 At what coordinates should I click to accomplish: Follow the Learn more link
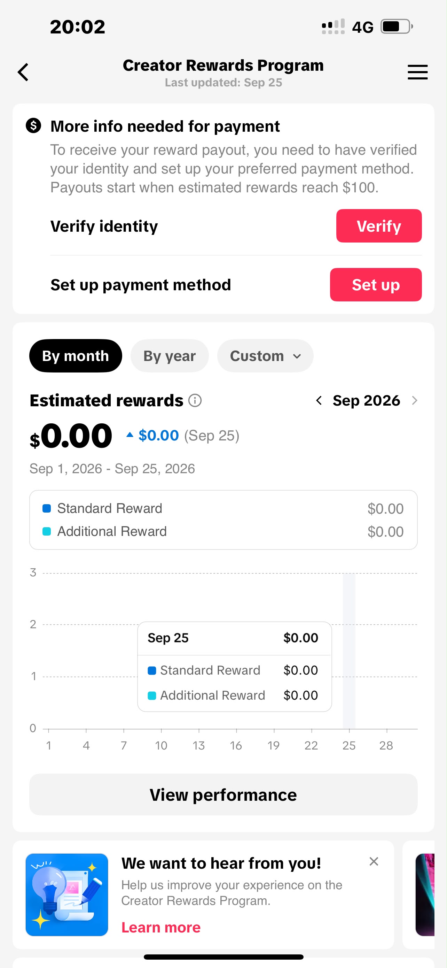click(161, 928)
